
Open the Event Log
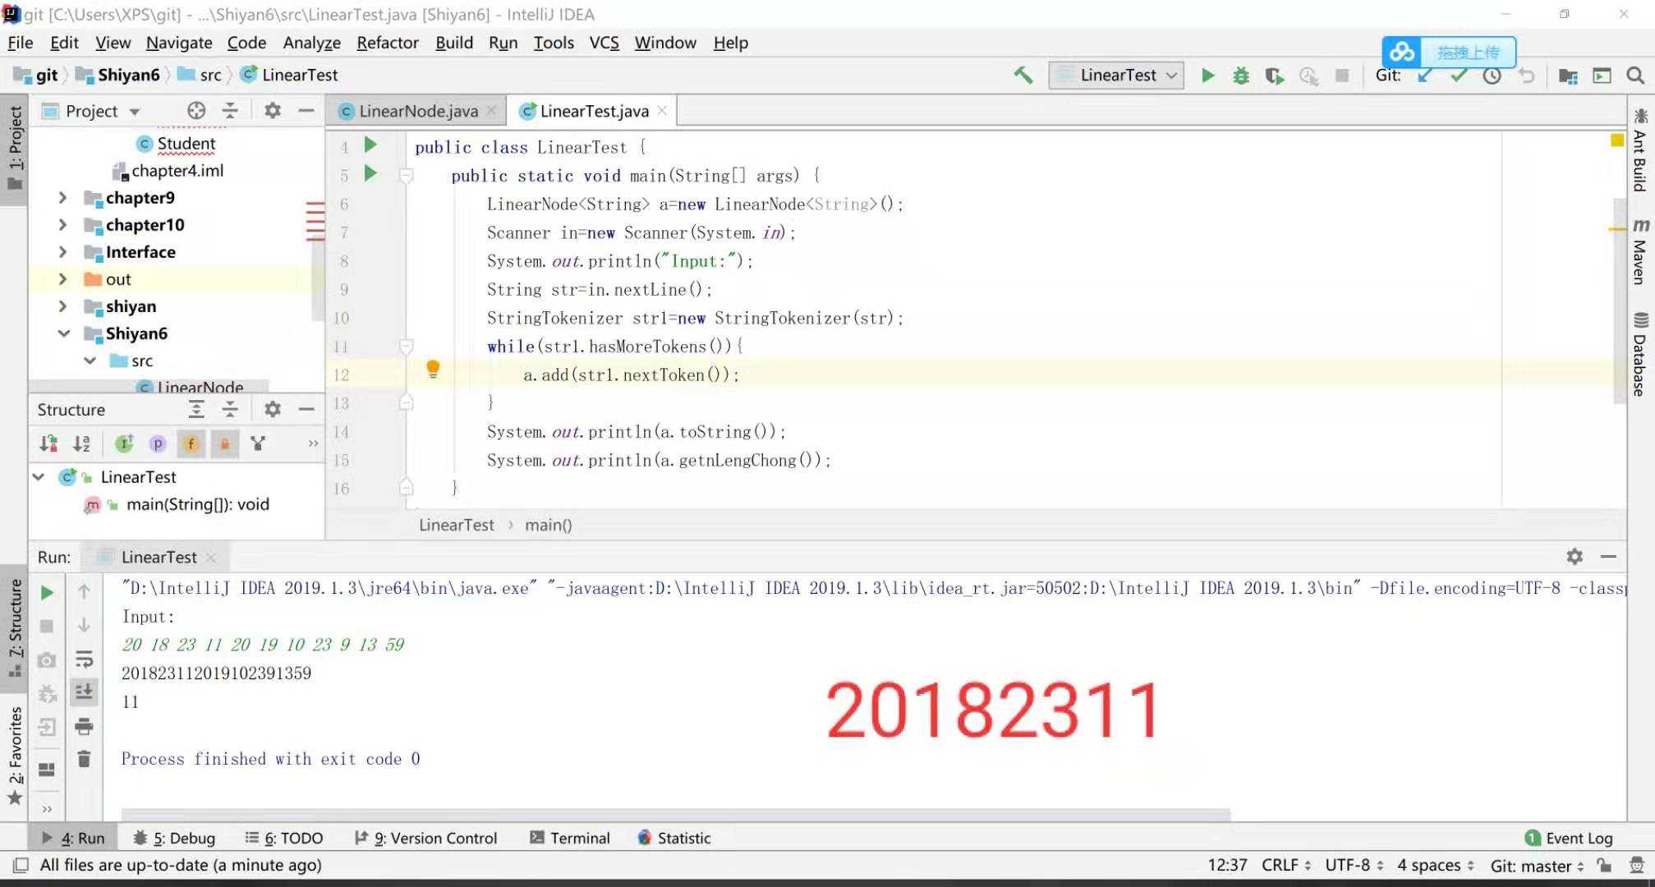tap(1569, 838)
